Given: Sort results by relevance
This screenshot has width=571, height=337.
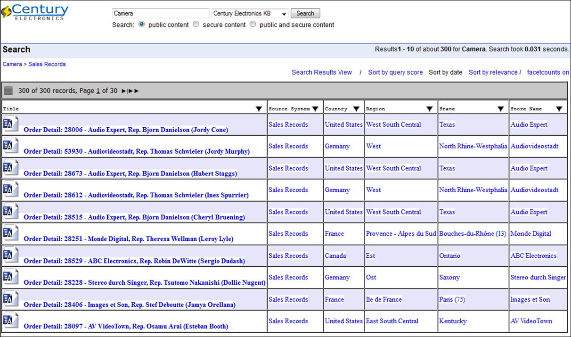Looking at the screenshot, I should tap(493, 72).
